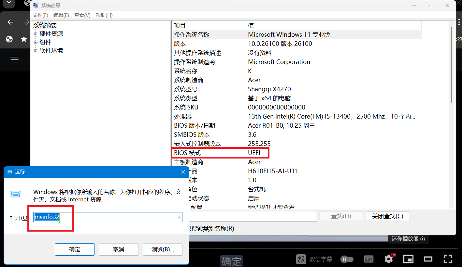Close the Run dialog with X

point(182,172)
